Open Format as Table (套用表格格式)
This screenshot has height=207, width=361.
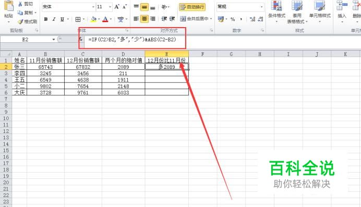[x=297, y=12]
